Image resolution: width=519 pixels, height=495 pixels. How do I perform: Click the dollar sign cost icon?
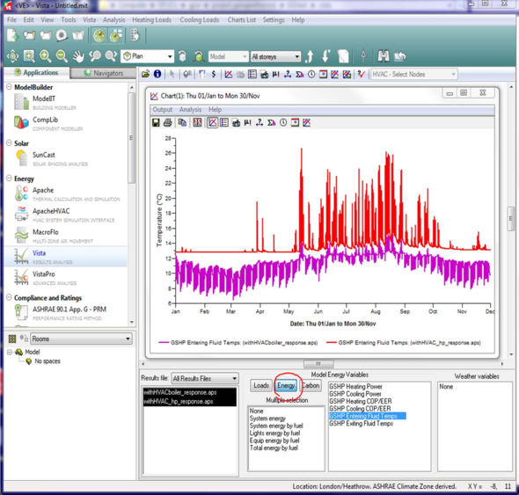[214, 74]
